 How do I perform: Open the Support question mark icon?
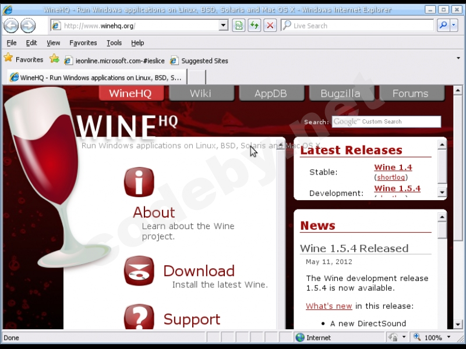(x=139, y=316)
